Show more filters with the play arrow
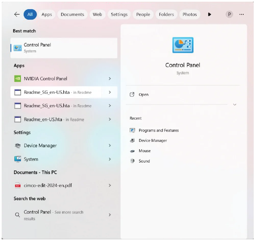Image resolution: width=255 pixels, height=240 pixels. [210, 14]
